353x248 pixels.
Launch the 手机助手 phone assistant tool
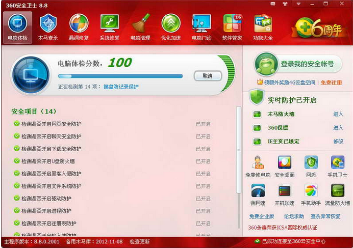pos(311,195)
